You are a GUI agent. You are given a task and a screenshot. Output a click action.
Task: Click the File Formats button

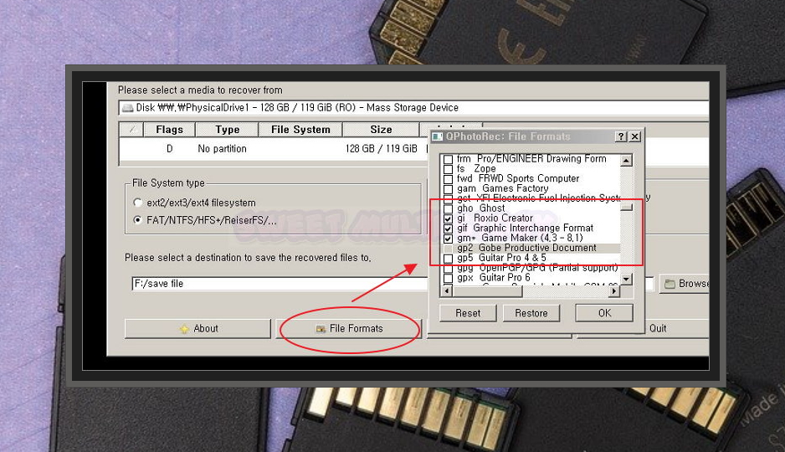(x=348, y=328)
